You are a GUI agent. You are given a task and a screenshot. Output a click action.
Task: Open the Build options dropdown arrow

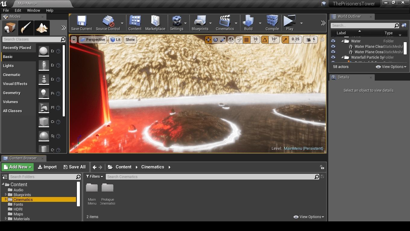260,23
